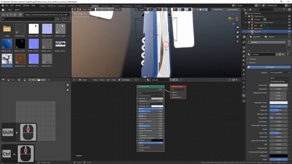Click the New button in image editor
Screen dimensions: 292x164
coord(32,80)
